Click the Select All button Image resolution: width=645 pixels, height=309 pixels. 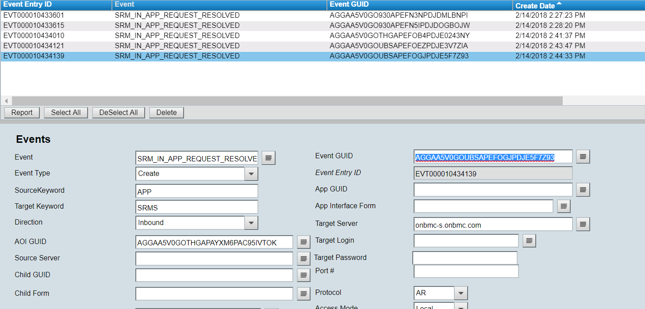pos(66,112)
